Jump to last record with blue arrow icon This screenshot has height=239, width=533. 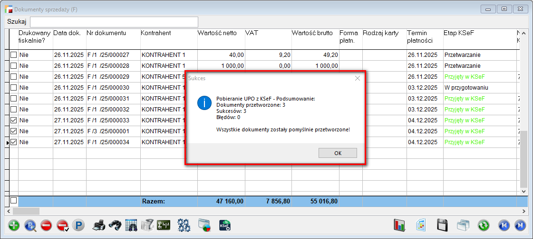pyautogui.click(x=520, y=225)
